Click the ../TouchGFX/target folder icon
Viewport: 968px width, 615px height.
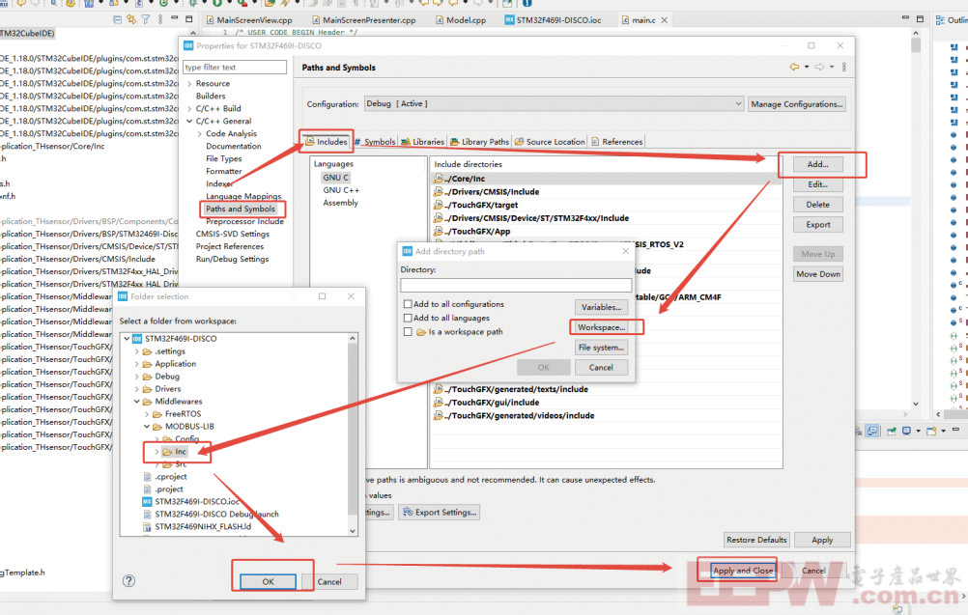click(438, 205)
